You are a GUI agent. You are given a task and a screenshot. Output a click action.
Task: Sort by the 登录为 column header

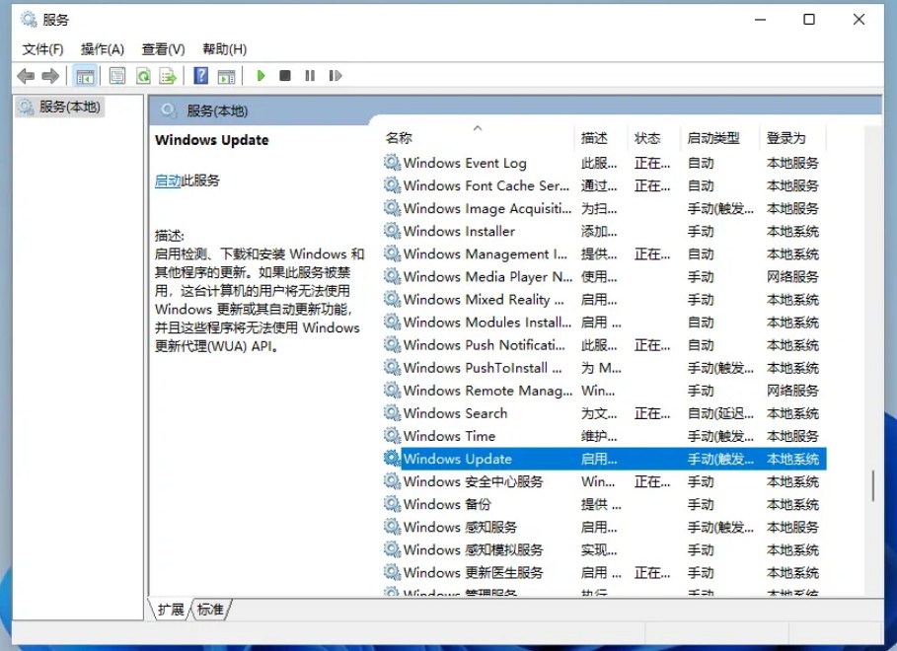793,138
